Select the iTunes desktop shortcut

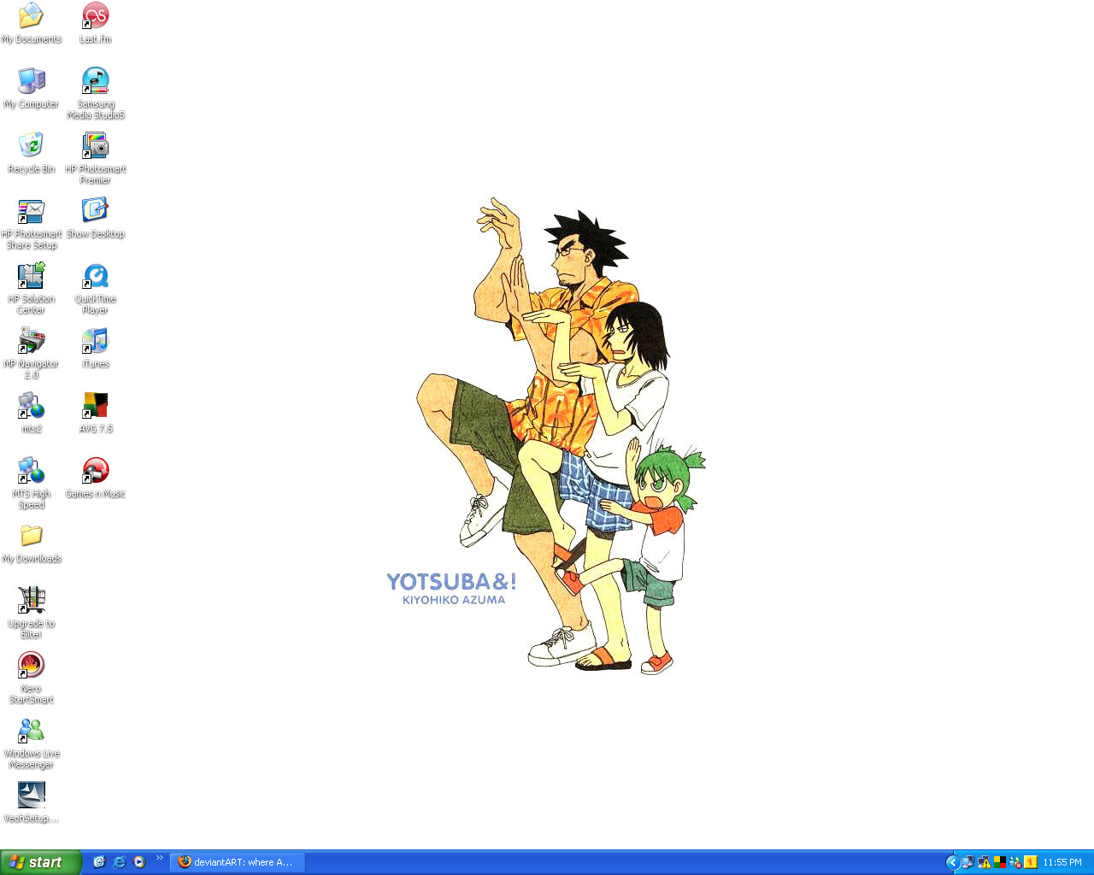coord(96,347)
